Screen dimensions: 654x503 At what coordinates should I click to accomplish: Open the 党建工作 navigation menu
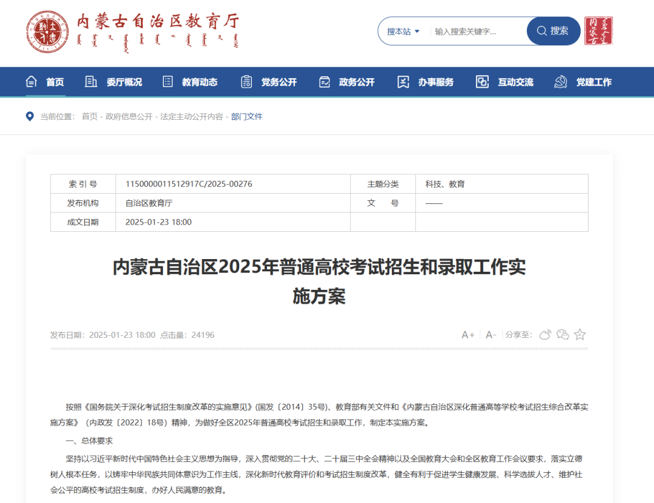click(x=594, y=82)
